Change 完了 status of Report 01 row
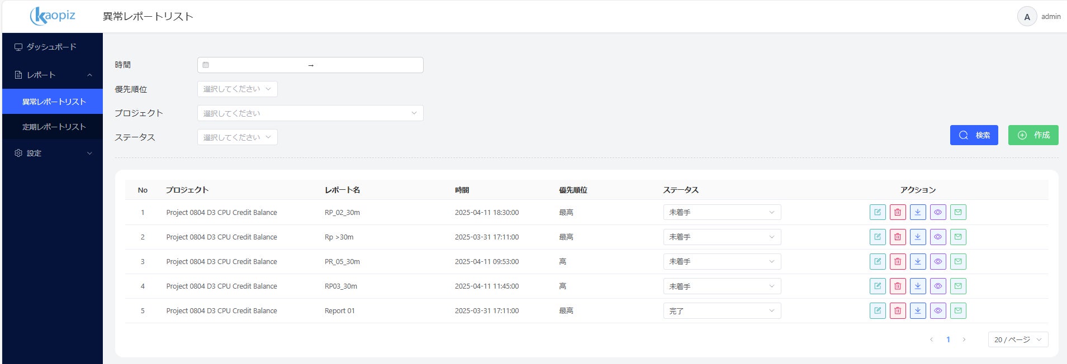Screen dimensions: 1067x364 [x=722, y=310]
